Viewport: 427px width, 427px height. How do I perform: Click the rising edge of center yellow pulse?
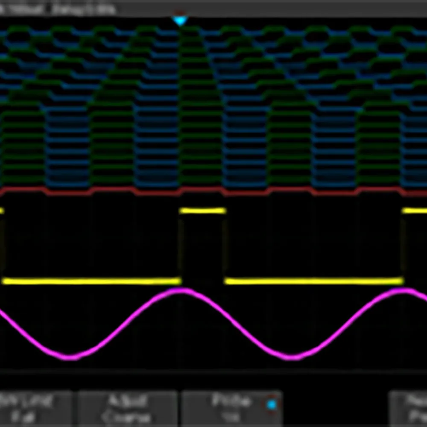tap(181, 246)
